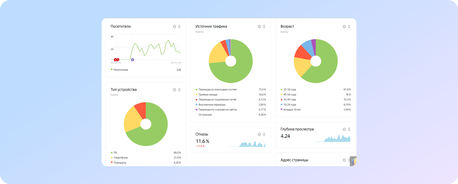Click the 4,24 view depth value

[285, 136]
